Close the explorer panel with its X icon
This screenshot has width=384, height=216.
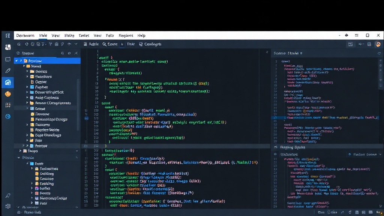[76, 53]
